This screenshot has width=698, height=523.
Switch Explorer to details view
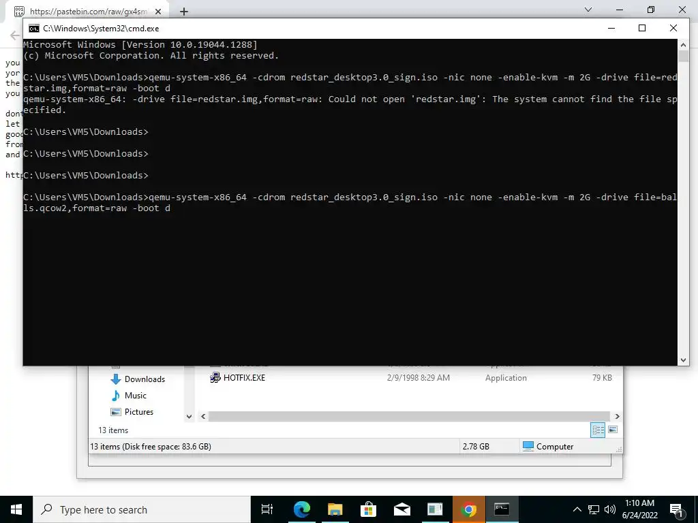click(598, 430)
